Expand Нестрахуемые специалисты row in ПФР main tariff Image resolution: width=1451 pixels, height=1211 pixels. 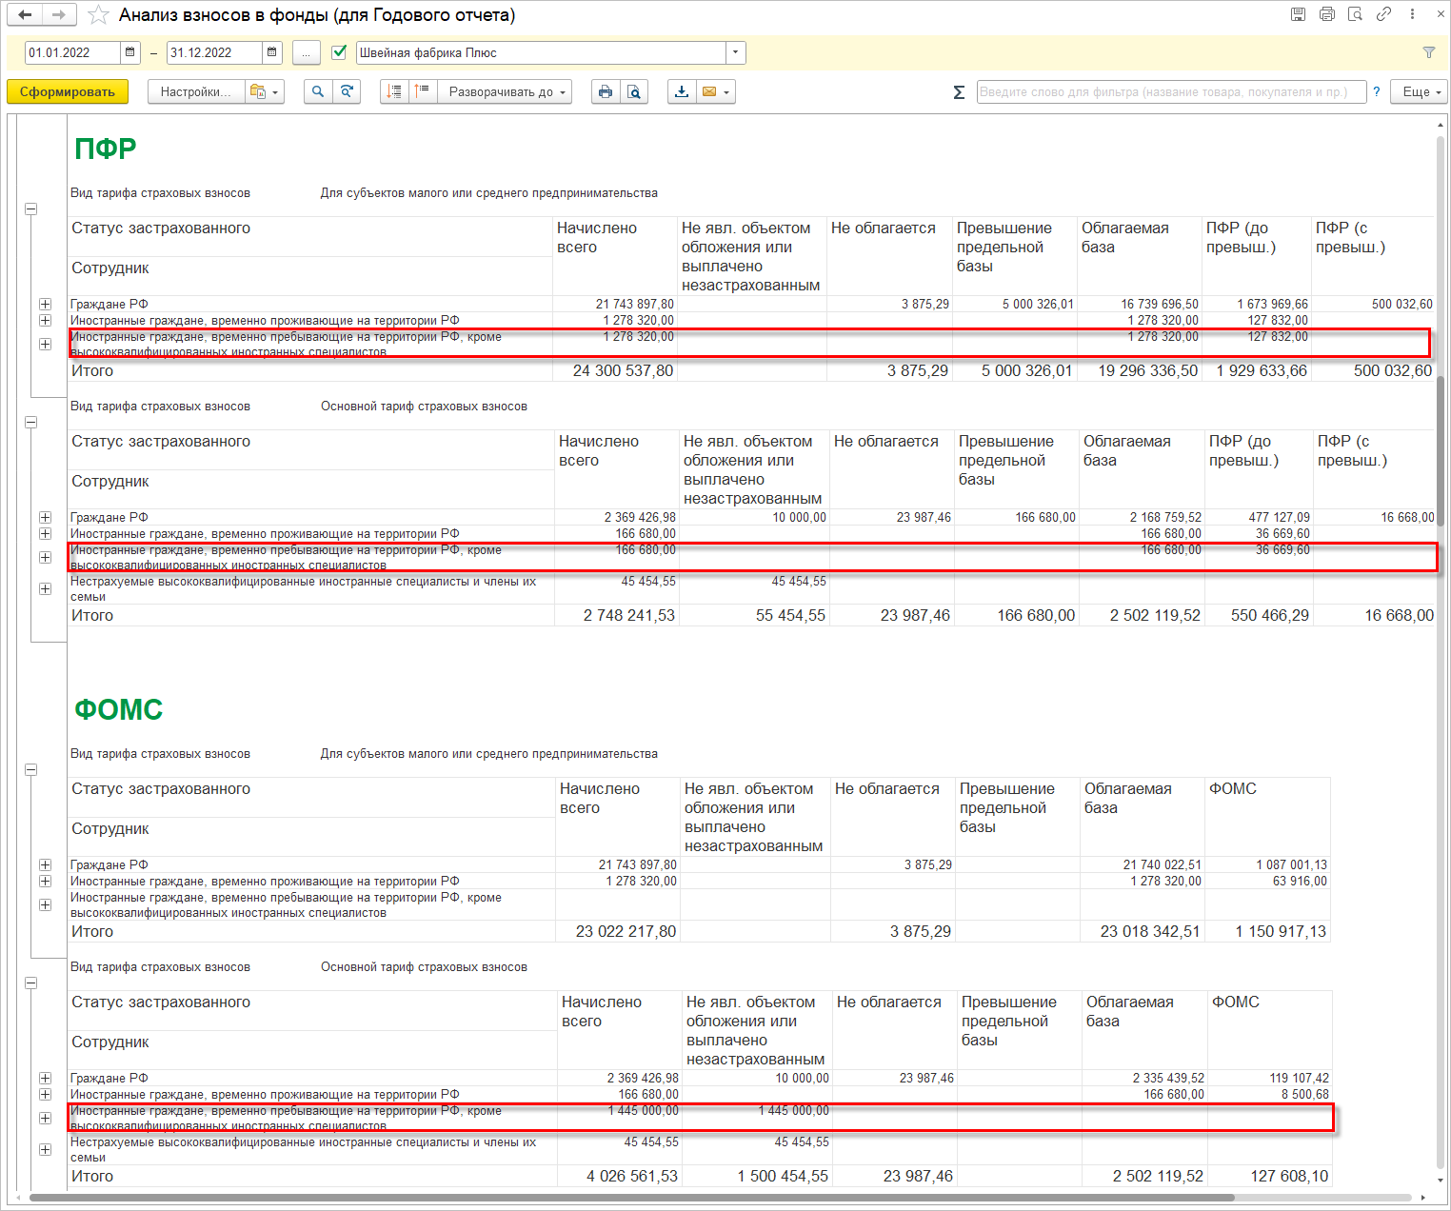pos(45,588)
